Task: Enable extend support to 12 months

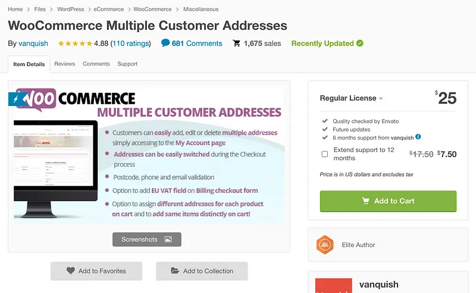Action: 325,154
